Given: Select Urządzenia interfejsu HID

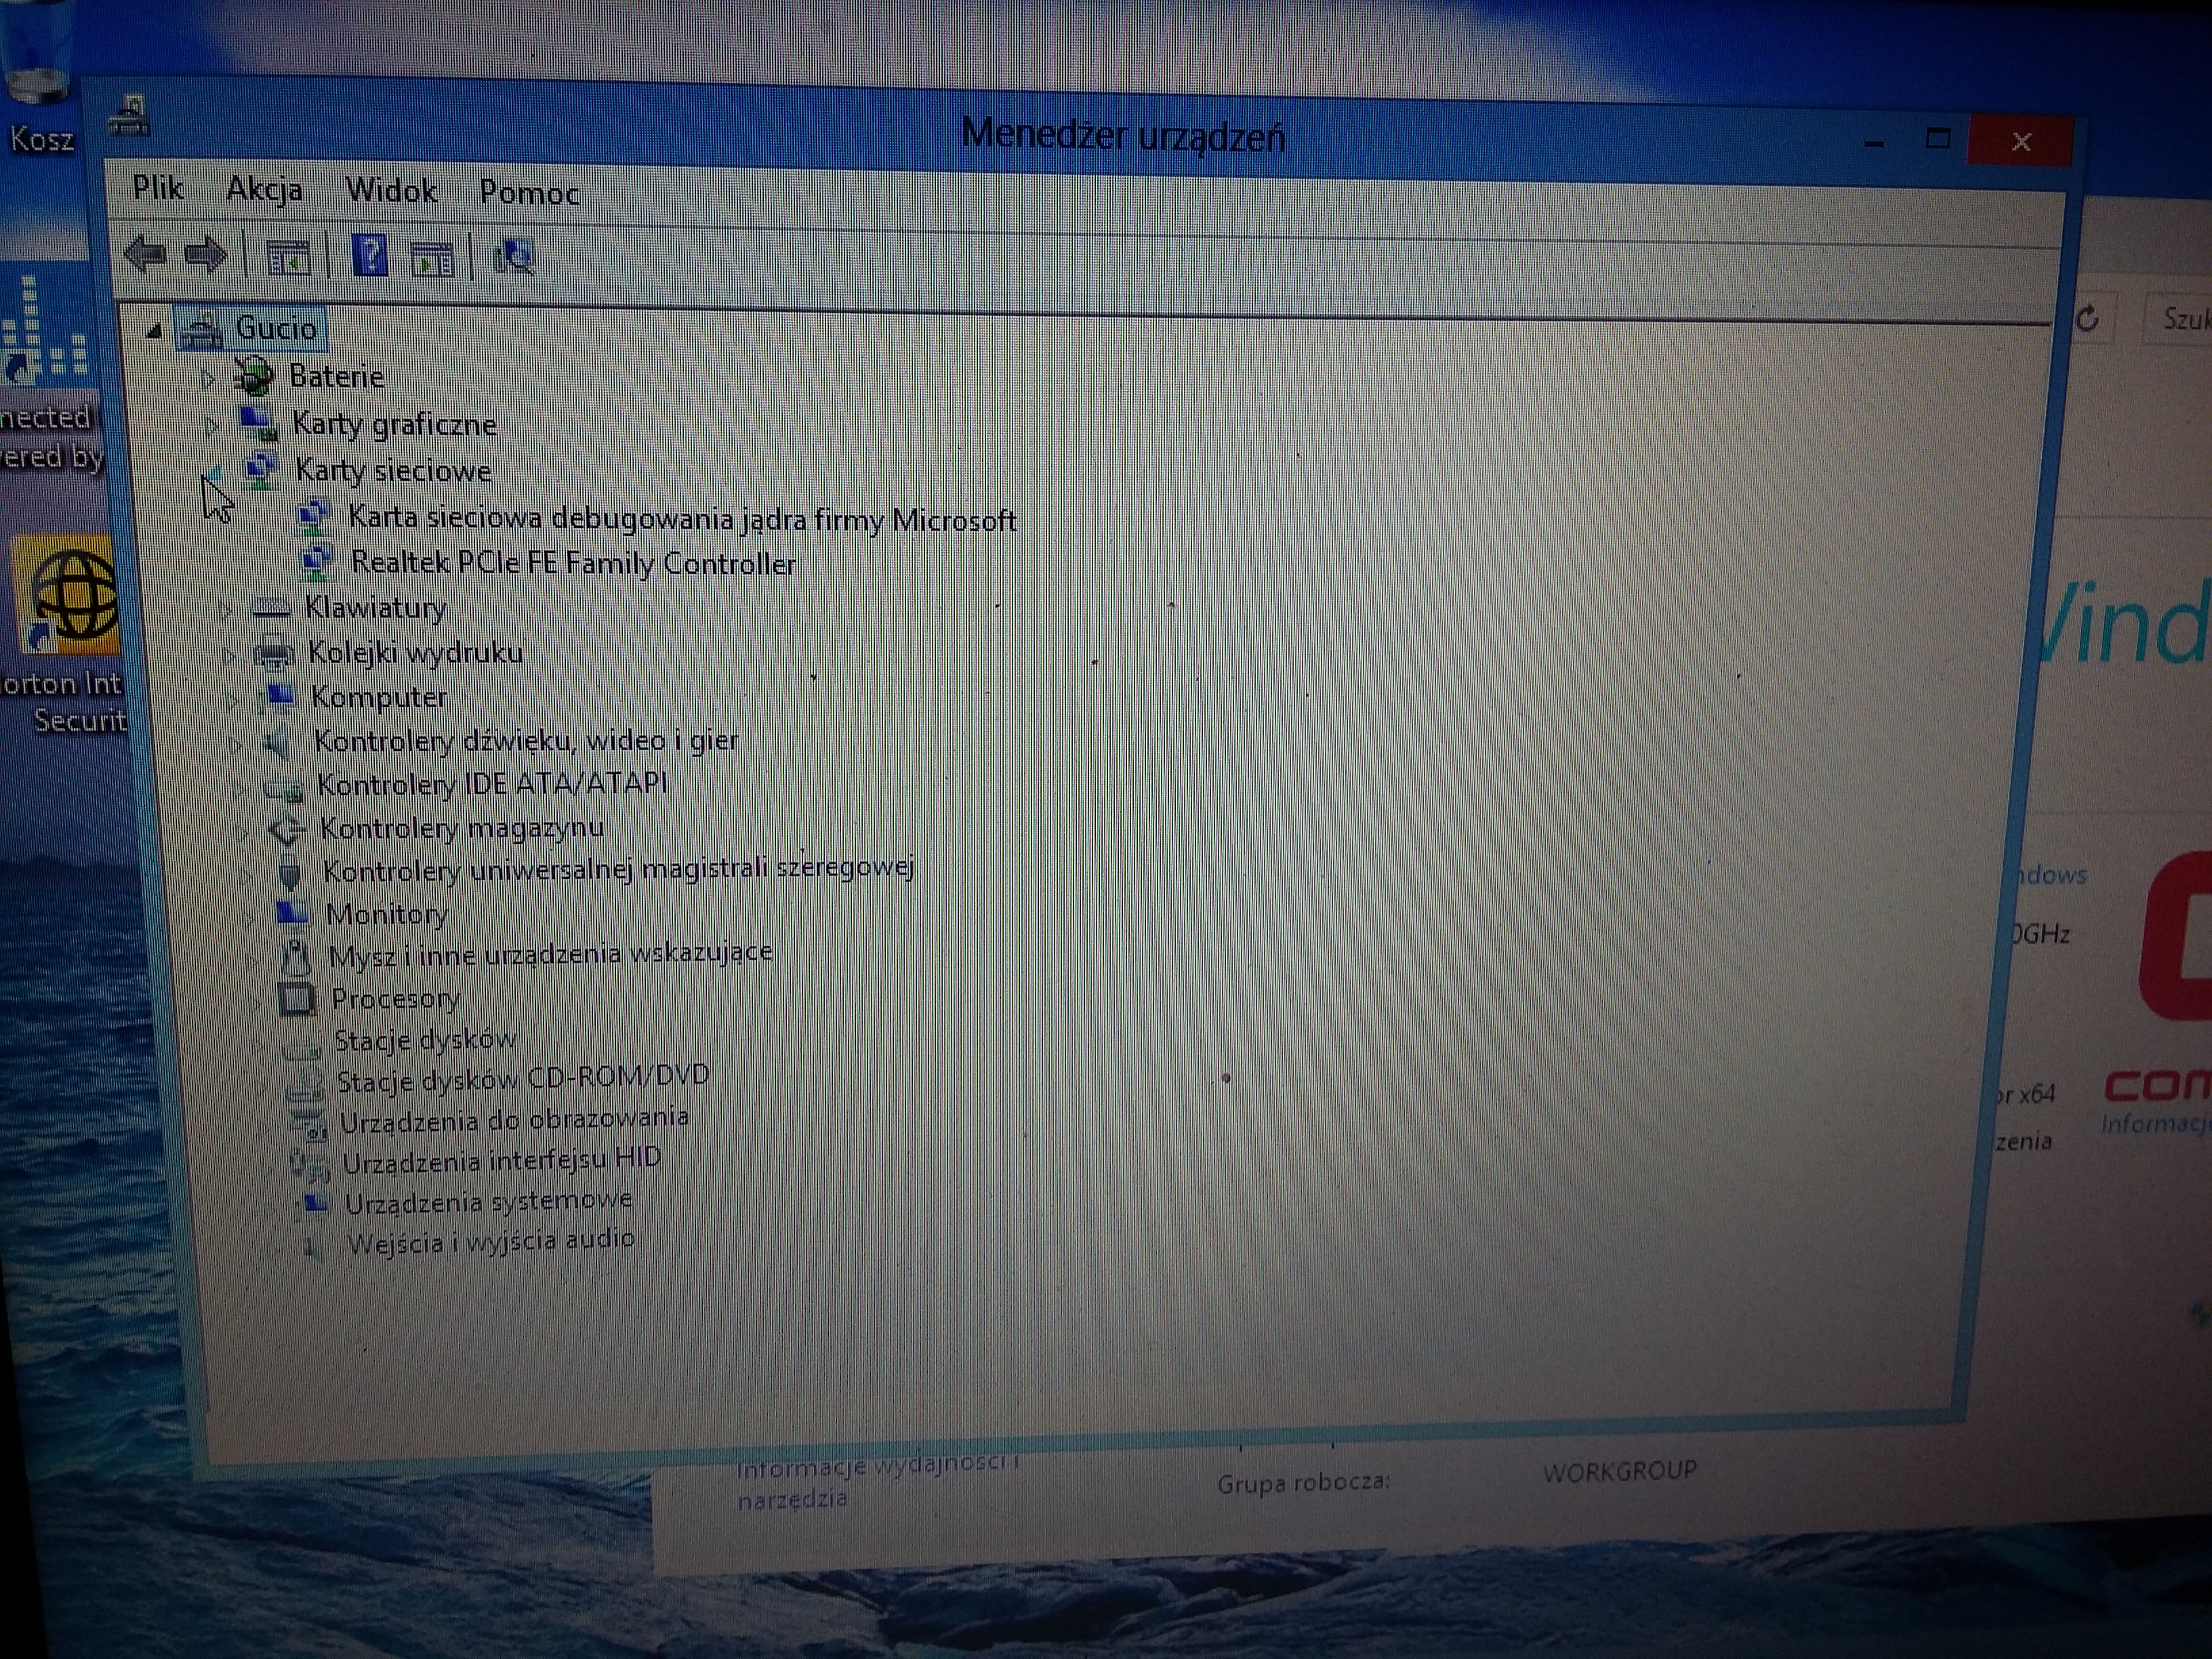Looking at the screenshot, I should (502, 1161).
